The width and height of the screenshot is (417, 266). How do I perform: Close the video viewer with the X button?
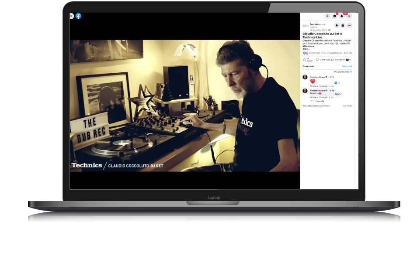click(x=71, y=16)
